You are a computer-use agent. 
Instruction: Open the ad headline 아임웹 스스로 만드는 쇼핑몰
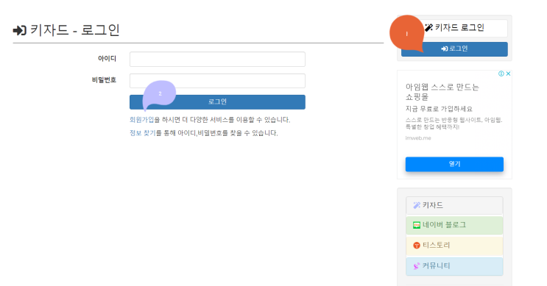442,92
